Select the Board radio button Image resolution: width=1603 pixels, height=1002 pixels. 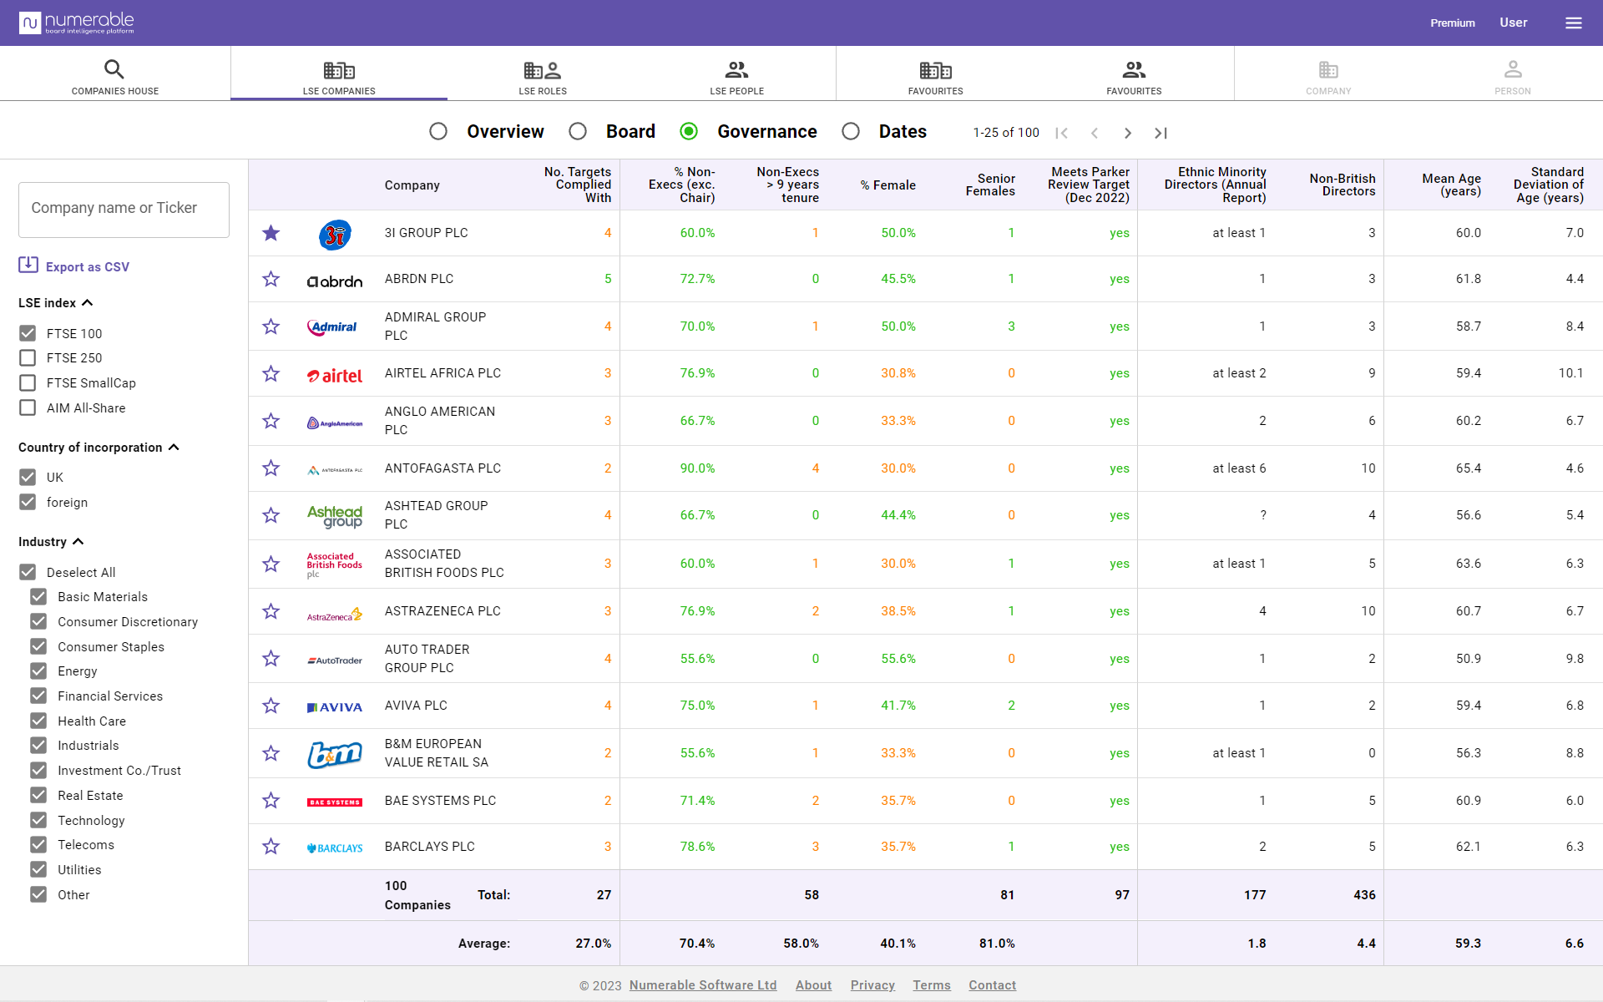(x=578, y=131)
